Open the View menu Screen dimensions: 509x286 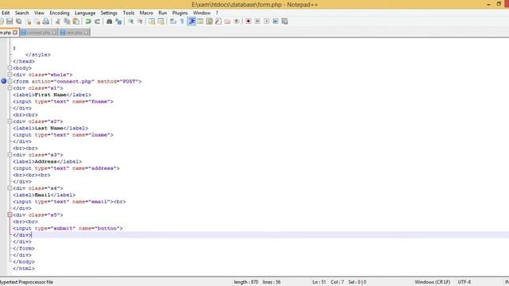(39, 13)
